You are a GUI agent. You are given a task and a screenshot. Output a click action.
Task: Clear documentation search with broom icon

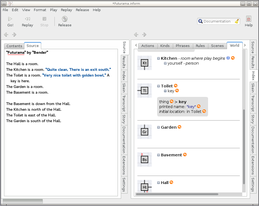237,21
